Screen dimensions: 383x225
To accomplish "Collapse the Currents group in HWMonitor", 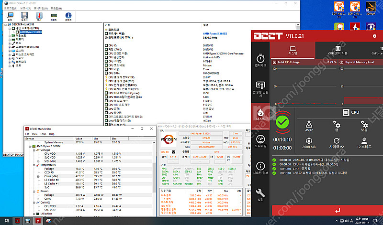I will pos(34,203).
